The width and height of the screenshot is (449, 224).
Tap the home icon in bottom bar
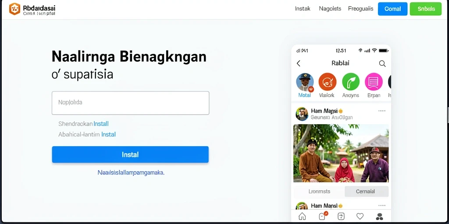(302, 217)
